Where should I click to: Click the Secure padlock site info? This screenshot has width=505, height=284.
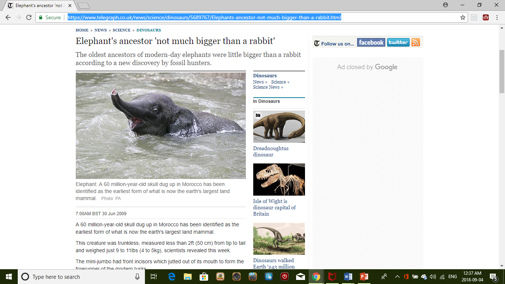[x=50, y=17]
